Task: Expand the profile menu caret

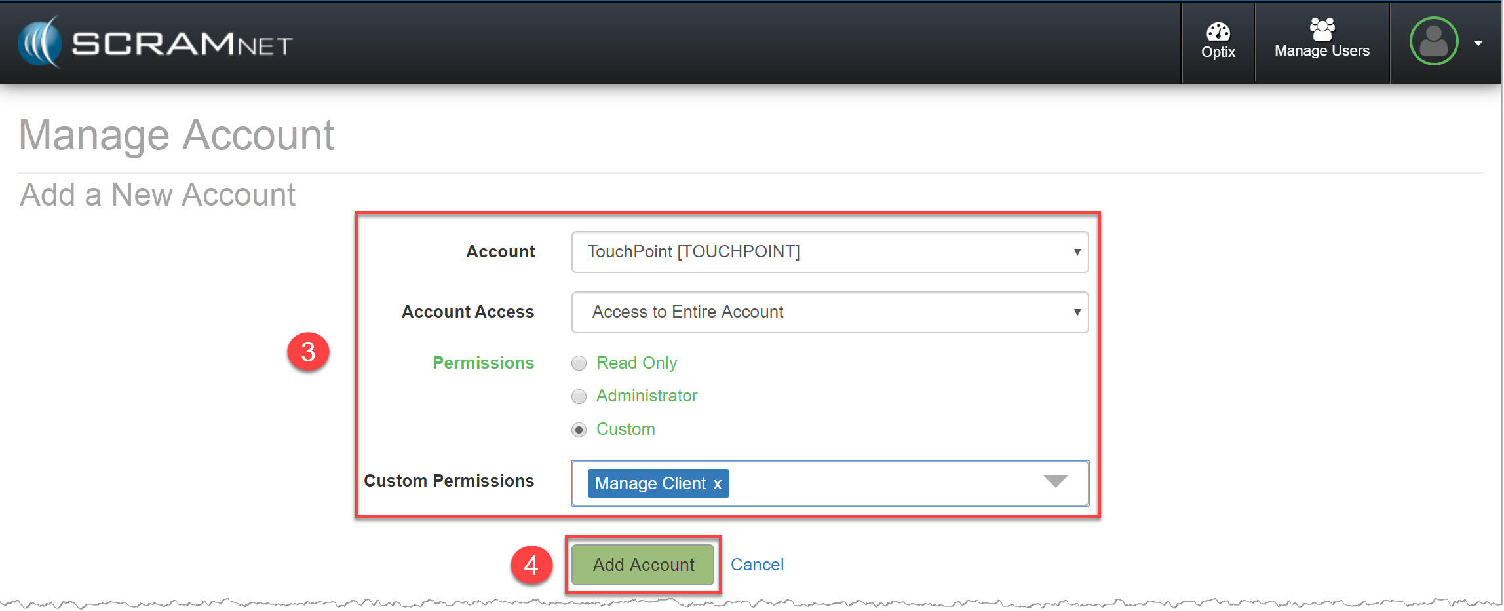Action: click(x=1478, y=43)
